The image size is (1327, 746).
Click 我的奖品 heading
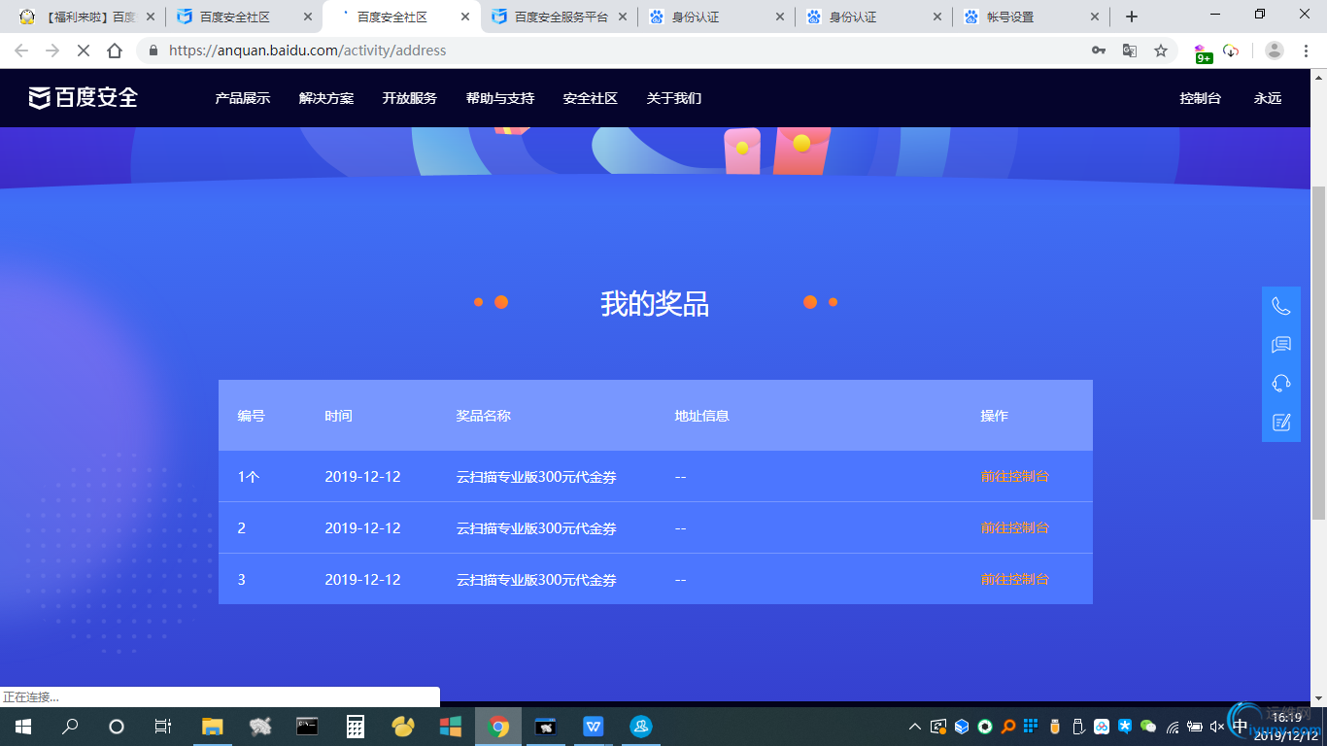coord(655,303)
